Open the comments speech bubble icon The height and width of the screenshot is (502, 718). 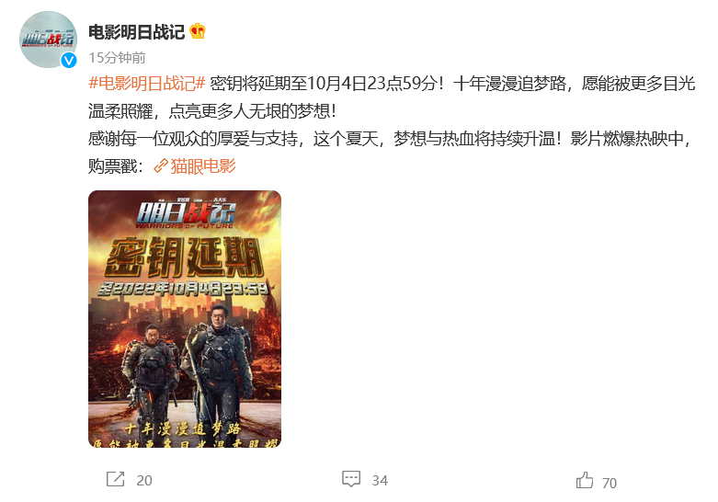(351, 479)
